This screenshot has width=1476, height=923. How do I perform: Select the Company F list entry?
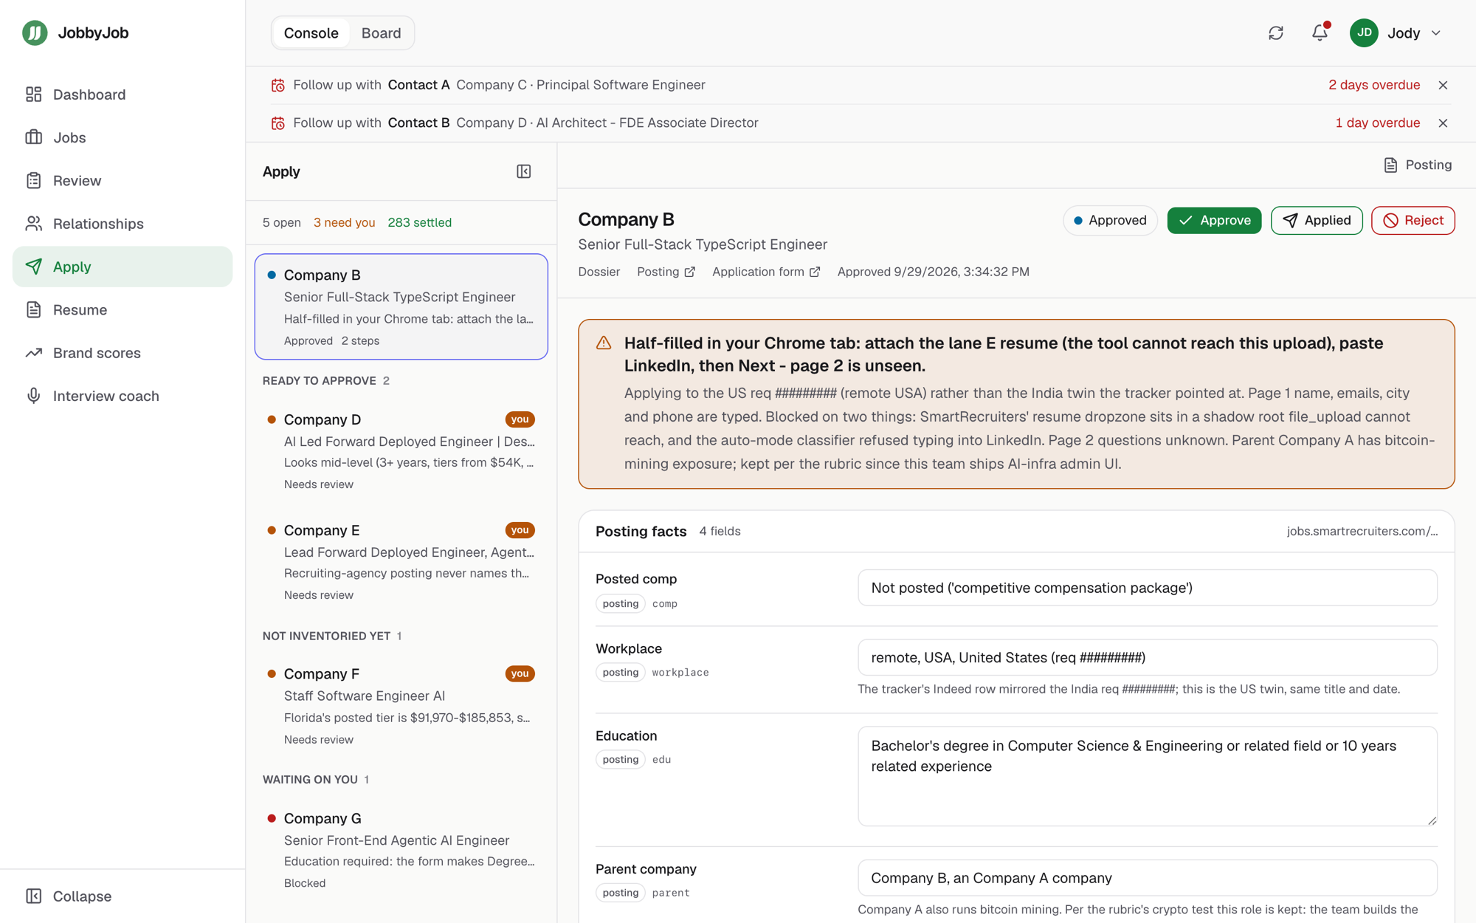pyautogui.click(x=401, y=705)
